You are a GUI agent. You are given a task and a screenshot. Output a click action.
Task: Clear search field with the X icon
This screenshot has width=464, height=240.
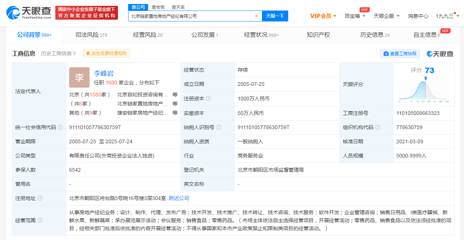[x=256, y=16]
